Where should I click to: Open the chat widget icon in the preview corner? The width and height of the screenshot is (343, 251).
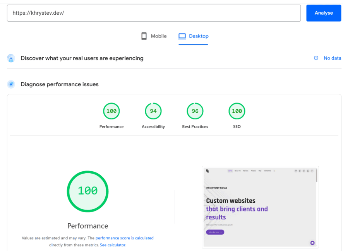(x=312, y=243)
